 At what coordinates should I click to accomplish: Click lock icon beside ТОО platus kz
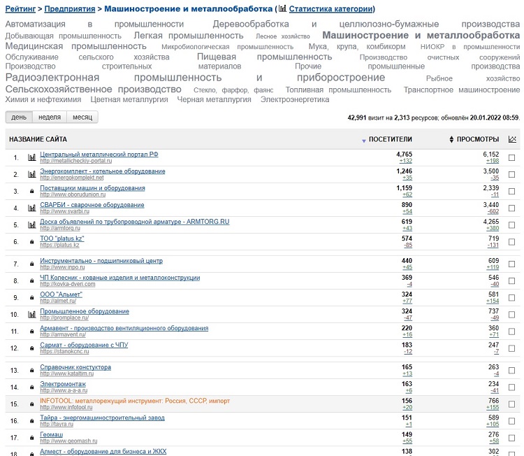31,242
